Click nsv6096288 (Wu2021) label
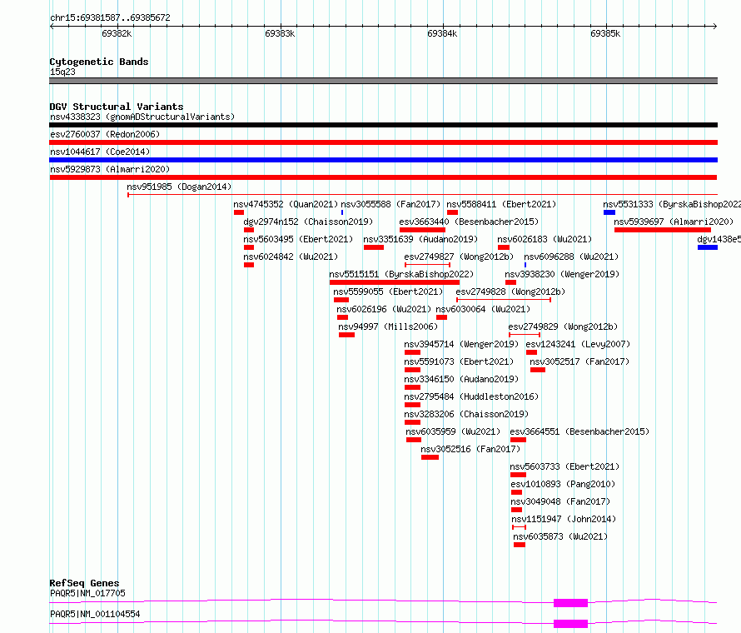741x633 pixels. click(571, 257)
